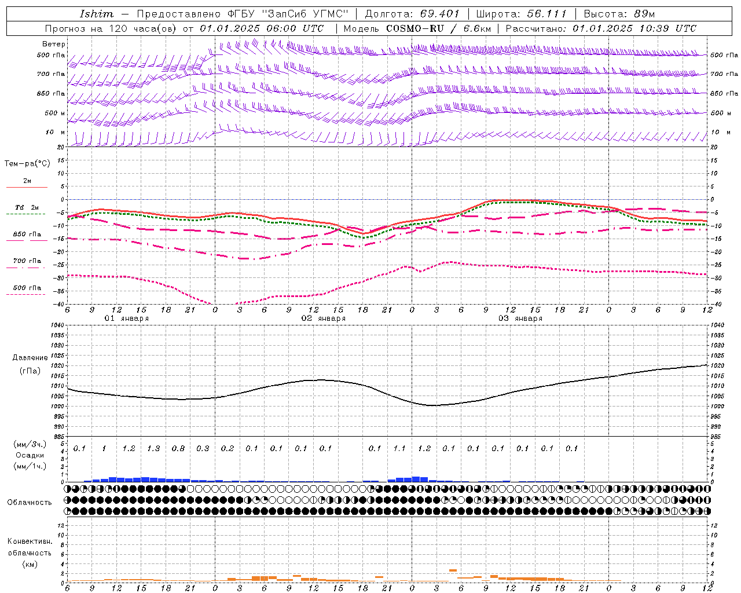Image resolution: width=741 pixels, height=593 pixels.
Task: Click the "(мм/1ч.)" precipitation unit label
Action: [30, 466]
